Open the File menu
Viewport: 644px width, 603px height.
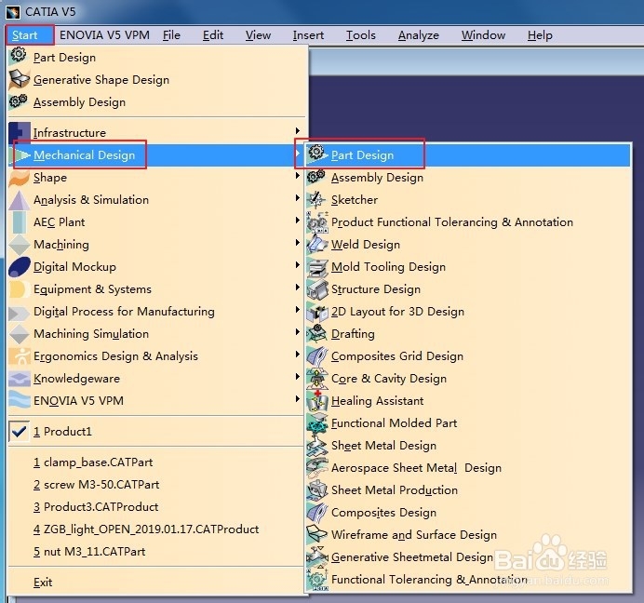pos(171,35)
